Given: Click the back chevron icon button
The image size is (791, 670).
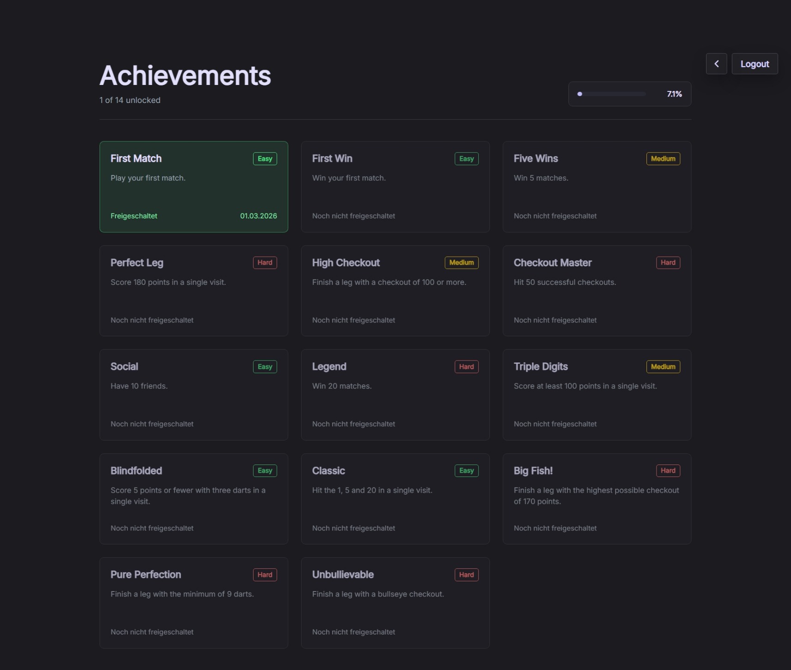Looking at the screenshot, I should click(716, 64).
